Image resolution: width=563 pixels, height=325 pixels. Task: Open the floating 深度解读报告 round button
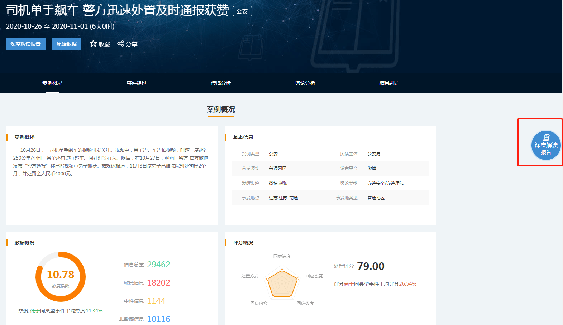(x=546, y=145)
